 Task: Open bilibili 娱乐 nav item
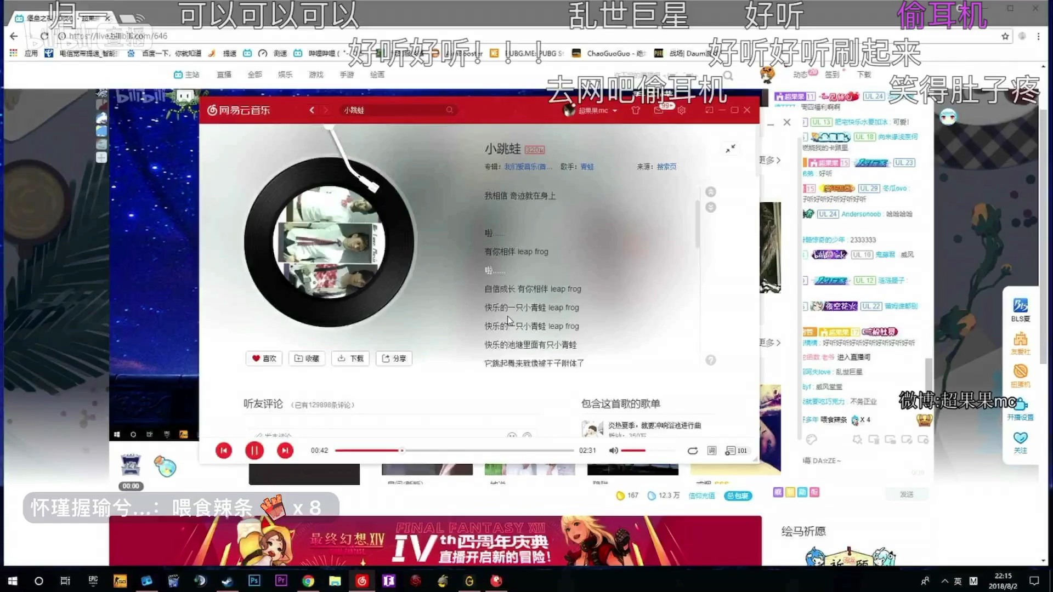coord(285,75)
